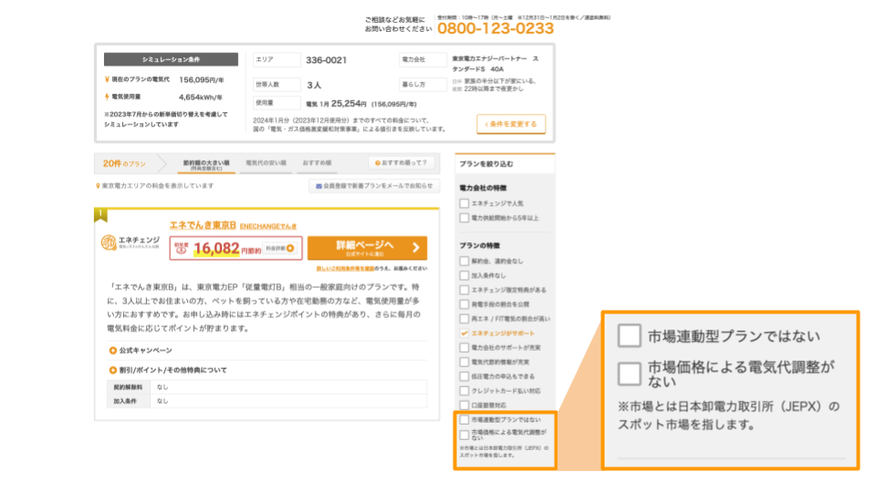Screen dimensions: 876x492
Task: Expand the 割引/ポイント/その他特典について section
Action: pos(168,370)
